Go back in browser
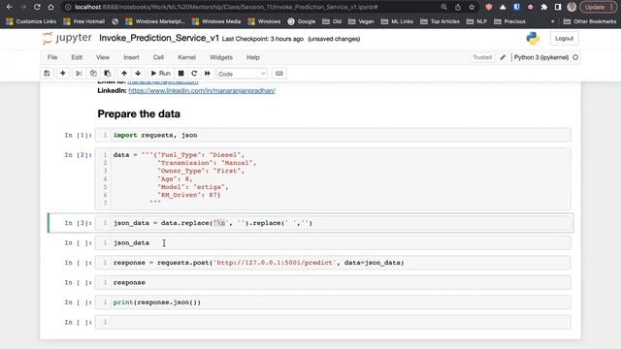Image resolution: width=621 pixels, height=349 pixels. pyautogui.click(x=10, y=7)
